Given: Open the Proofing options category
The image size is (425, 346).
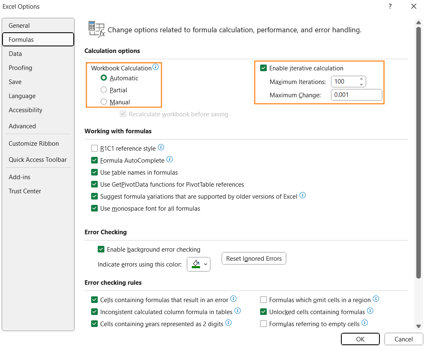Looking at the screenshot, I should [38, 68].
